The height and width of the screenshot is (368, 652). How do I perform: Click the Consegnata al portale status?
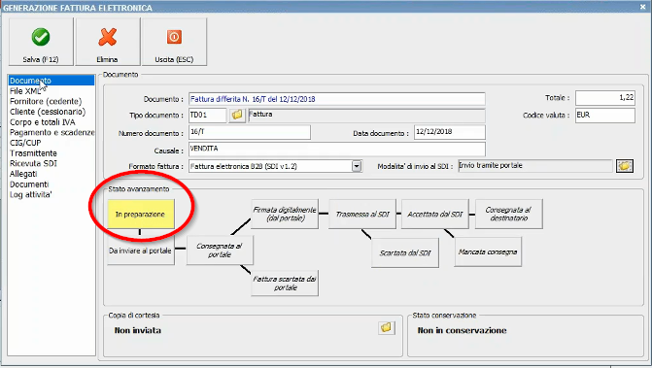tap(220, 251)
